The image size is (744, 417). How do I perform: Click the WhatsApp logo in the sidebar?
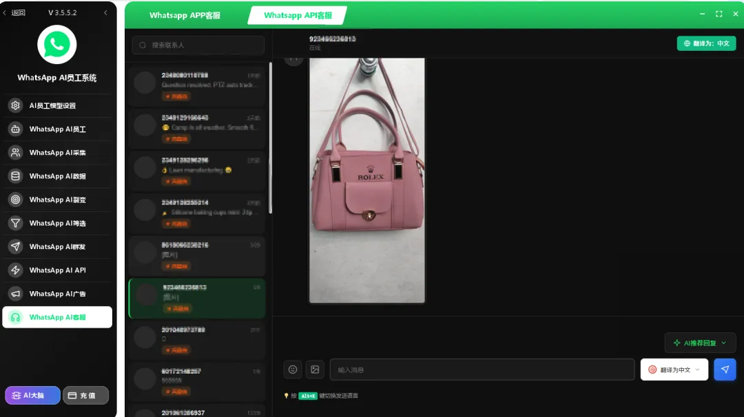tap(57, 45)
